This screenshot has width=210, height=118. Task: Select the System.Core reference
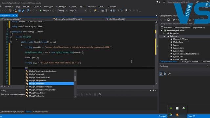178,48
